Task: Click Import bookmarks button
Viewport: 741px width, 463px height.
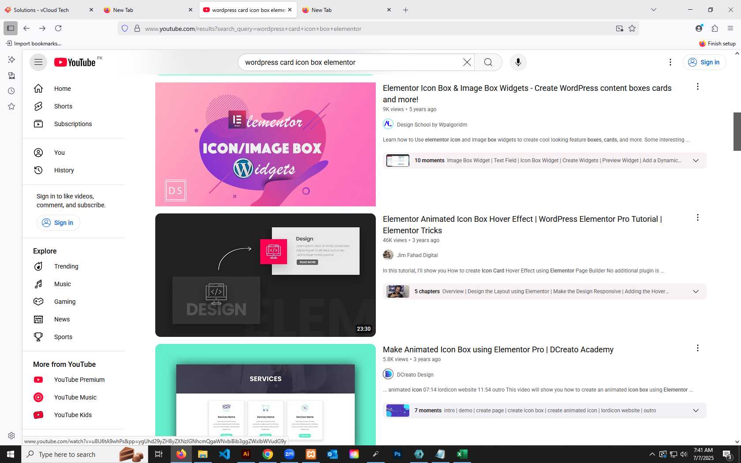Action: pos(34,43)
